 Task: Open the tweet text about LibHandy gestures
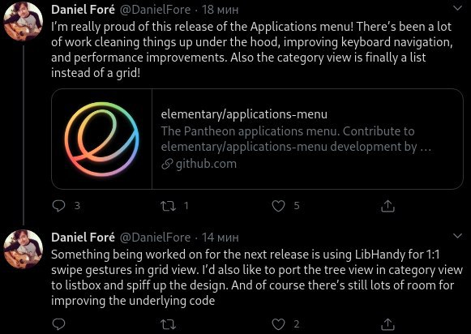click(x=256, y=277)
